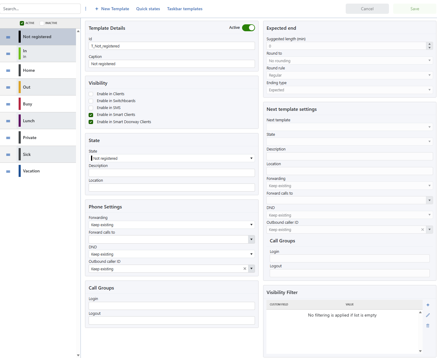Click the Caption text field
The image size is (437, 358).
[172, 64]
